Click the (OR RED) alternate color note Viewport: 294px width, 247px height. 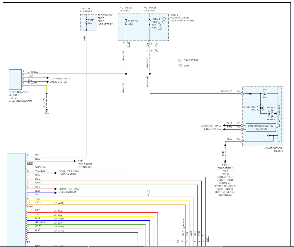coord(58,219)
